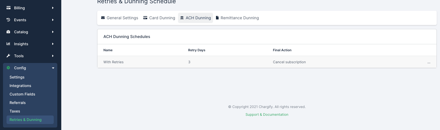
Task: Open the With Retries row options menu
Action: [x=429, y=62]
